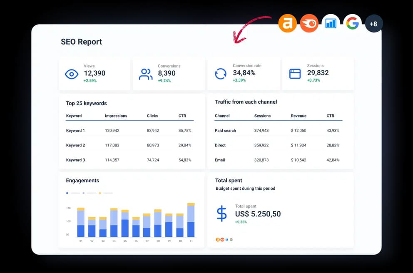Image resolution: width=413 pixels, height=273 pixels.
Task: Click the eye icon on the Views card
Action: pyautogui.click(x=71, y=74)
